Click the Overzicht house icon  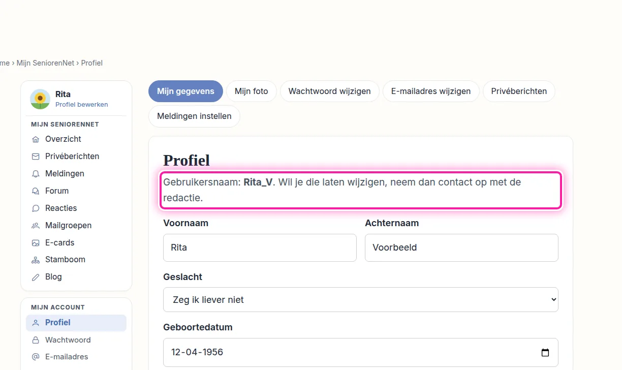click(x=36, y=139)
